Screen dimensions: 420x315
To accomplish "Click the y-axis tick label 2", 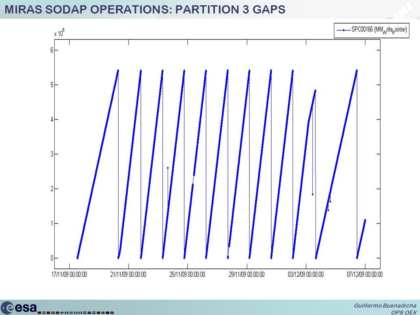I will pyautogui.click(x=52, y=189).
